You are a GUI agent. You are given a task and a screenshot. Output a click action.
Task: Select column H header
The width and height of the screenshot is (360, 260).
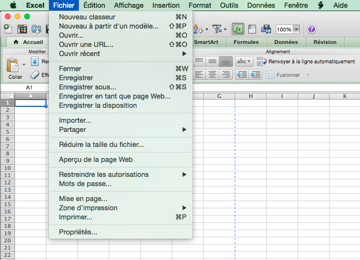point(251,96)
